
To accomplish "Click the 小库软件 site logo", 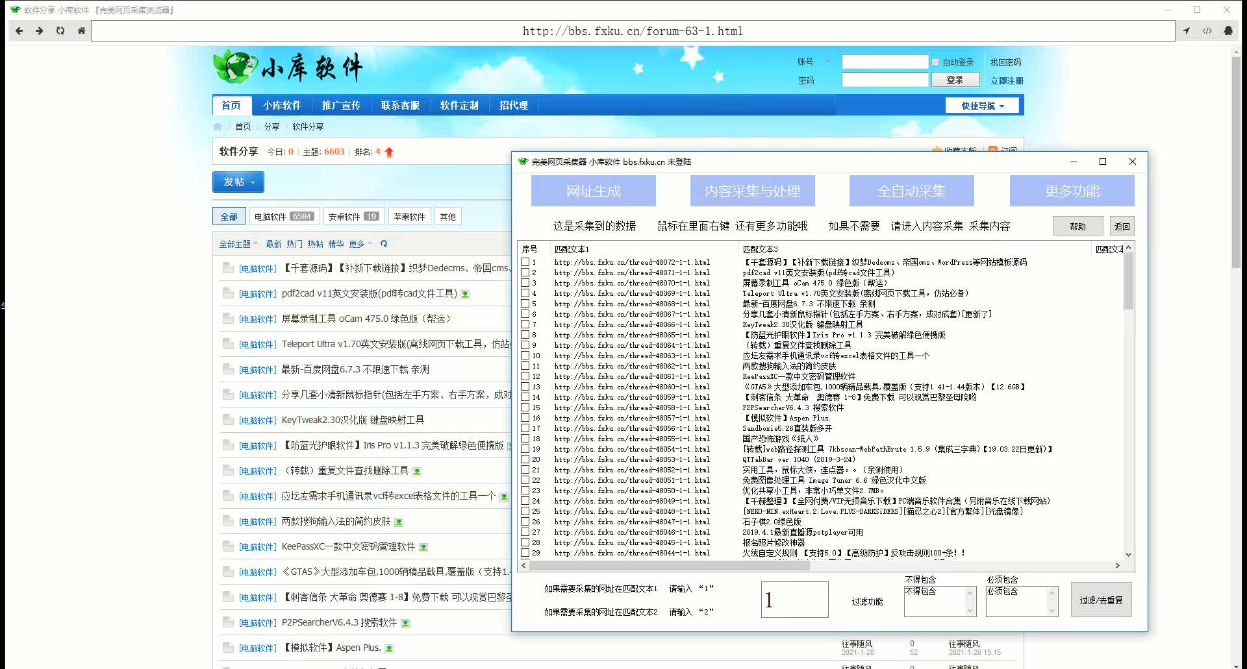I will click(288, 67).
